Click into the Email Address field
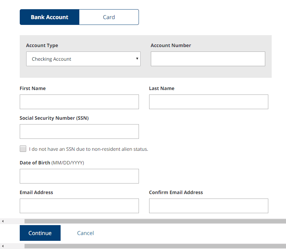This screenshot has height=249, width=286. (x=79, y=206)
